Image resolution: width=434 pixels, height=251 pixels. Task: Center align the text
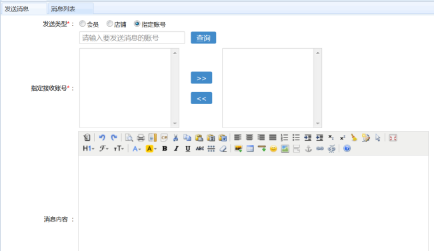point(249,138)
